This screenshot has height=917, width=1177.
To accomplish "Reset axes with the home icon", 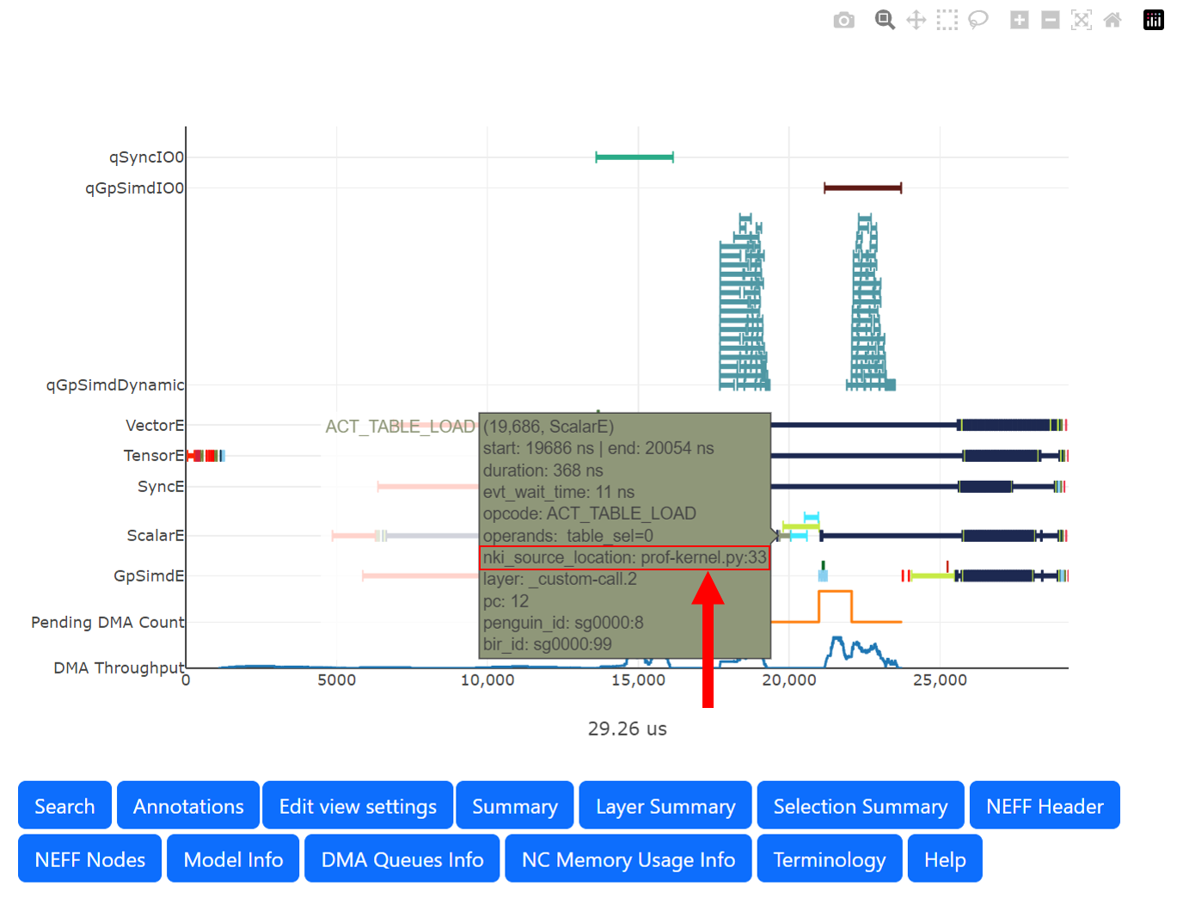I will pyautogui.click(x=1112, y=20).
